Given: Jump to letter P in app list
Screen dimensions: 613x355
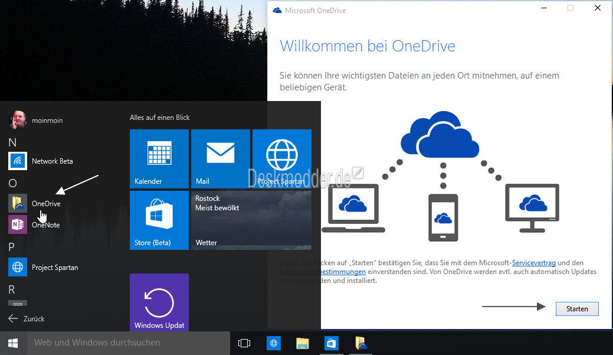Looking at the screenshot, I should tap(11, 247).
